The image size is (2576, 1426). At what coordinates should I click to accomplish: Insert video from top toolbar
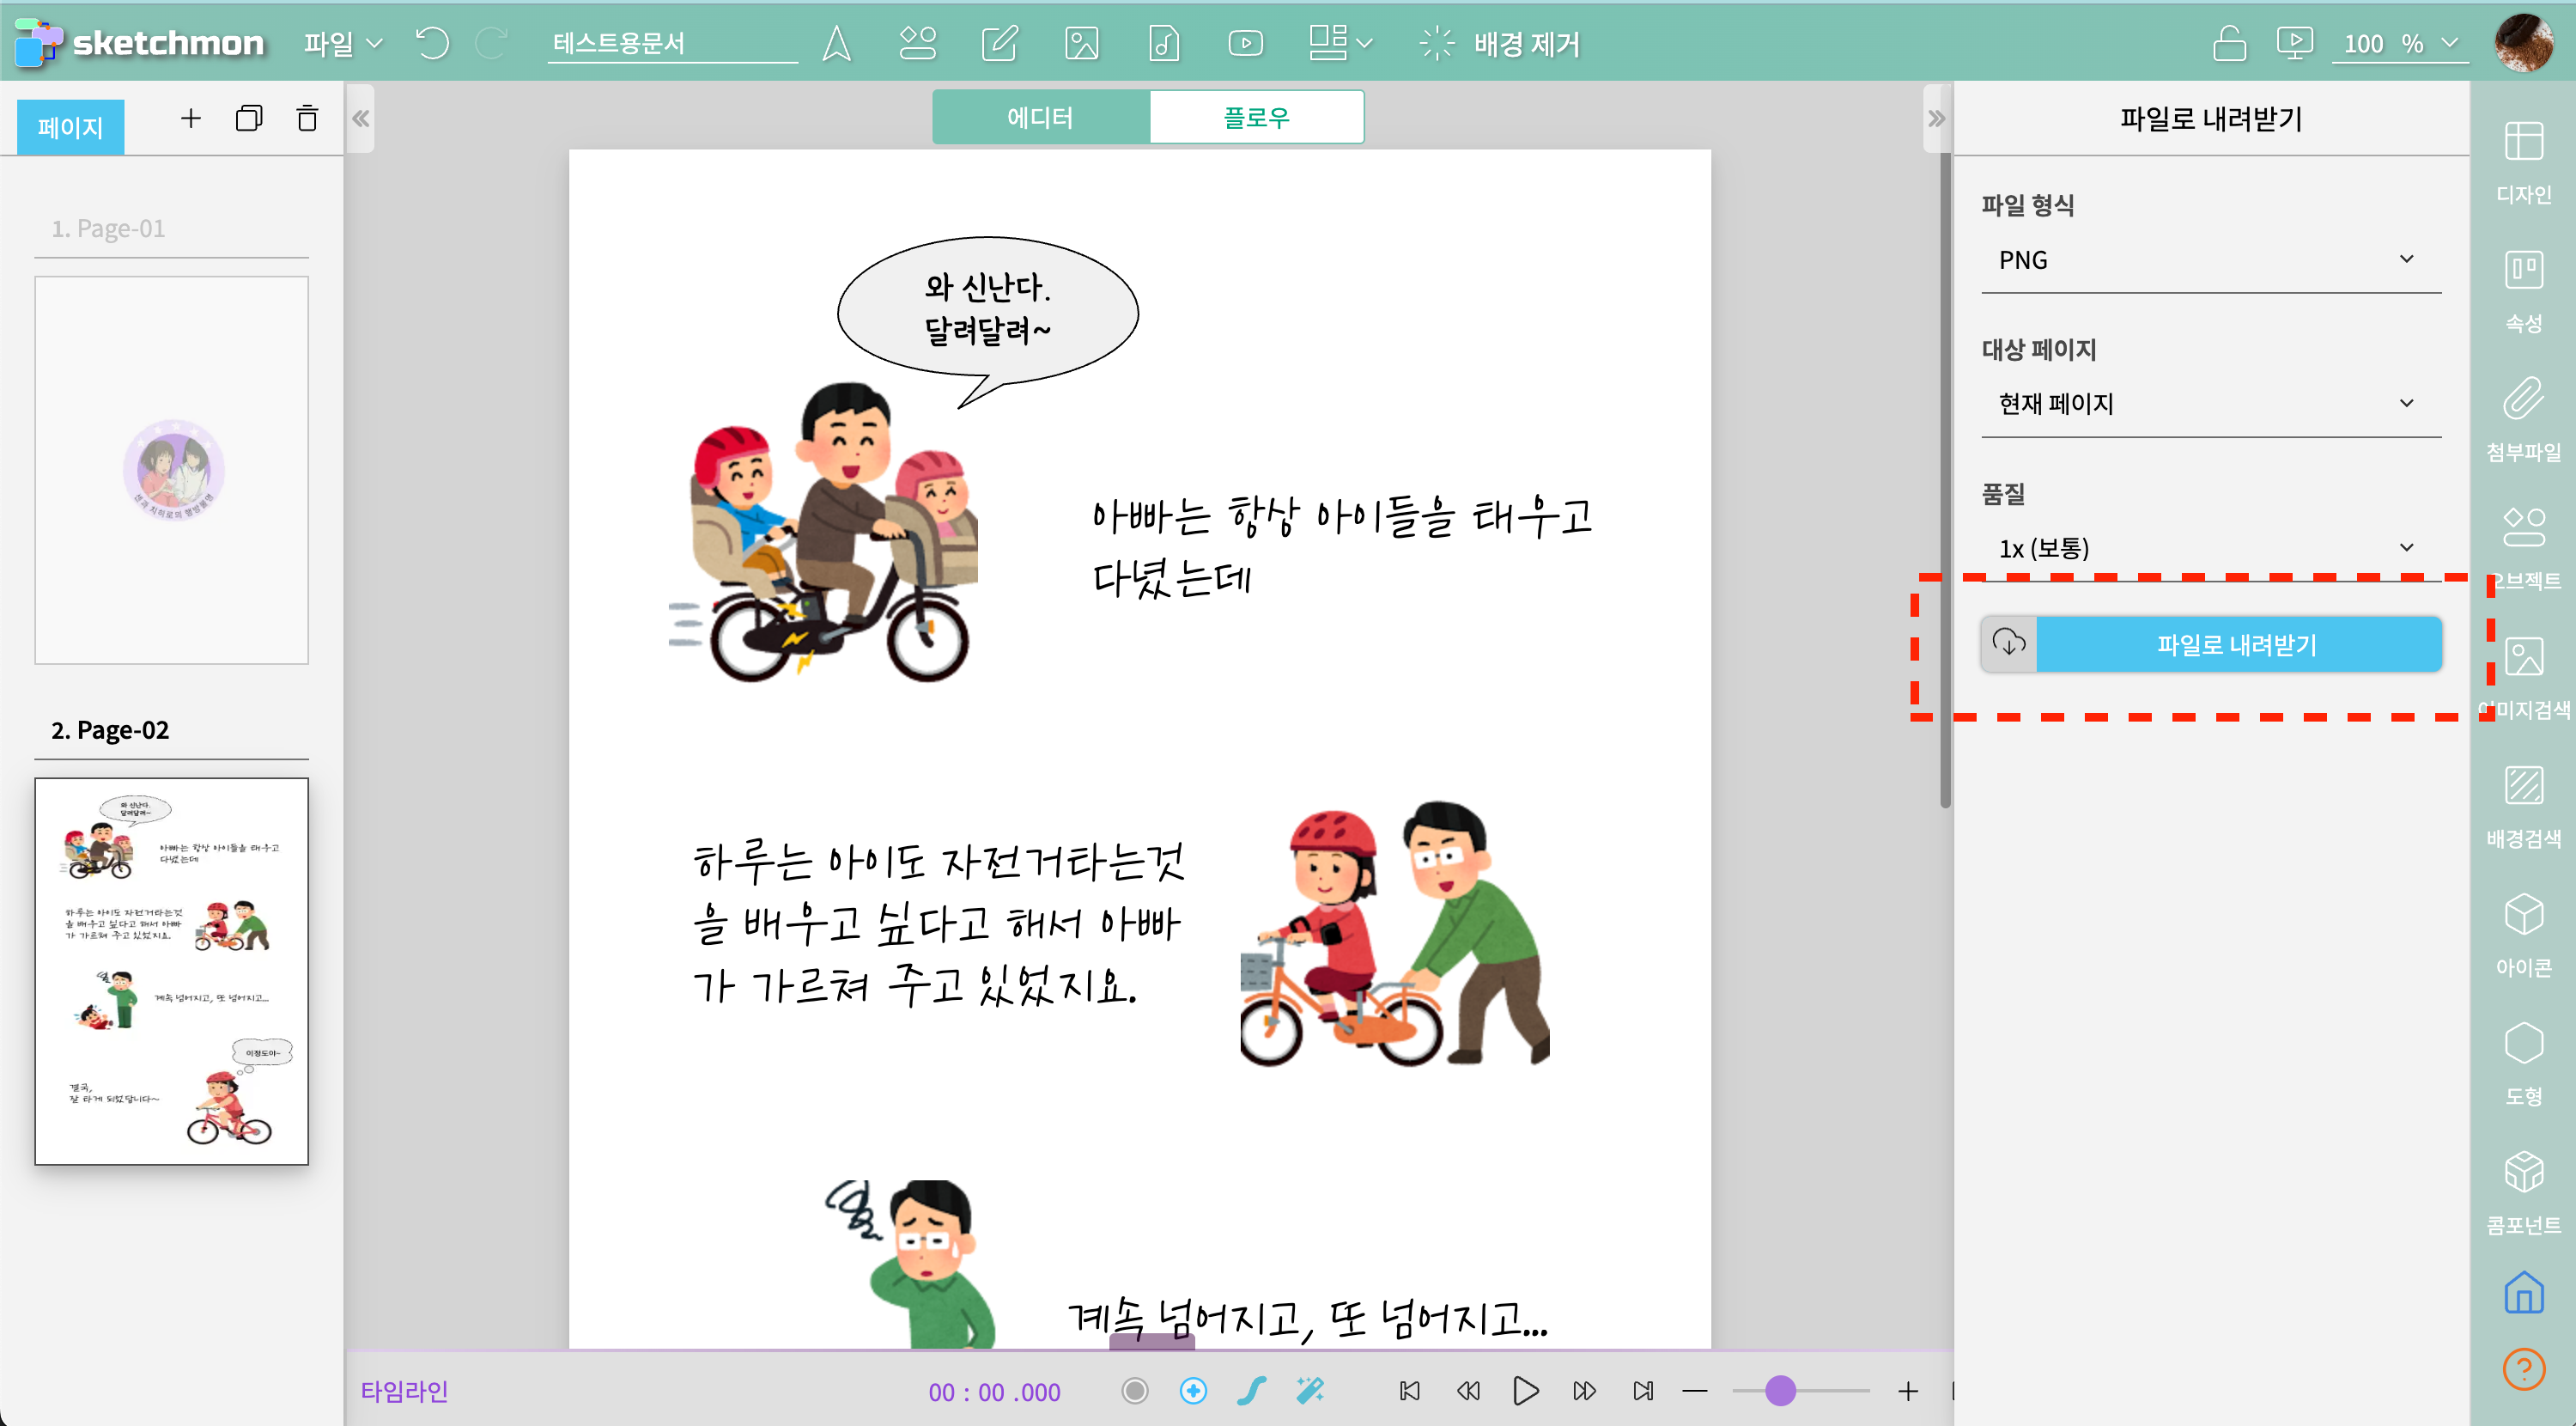pyautogui.click(x=1245, y=43)
